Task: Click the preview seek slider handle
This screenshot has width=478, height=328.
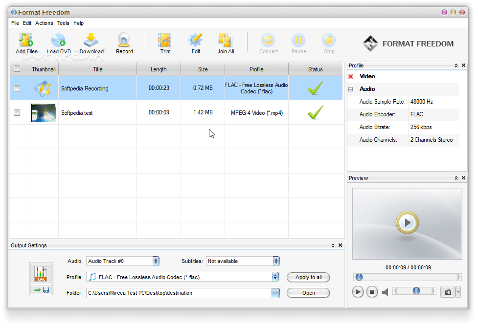Action: coord(359,277)
